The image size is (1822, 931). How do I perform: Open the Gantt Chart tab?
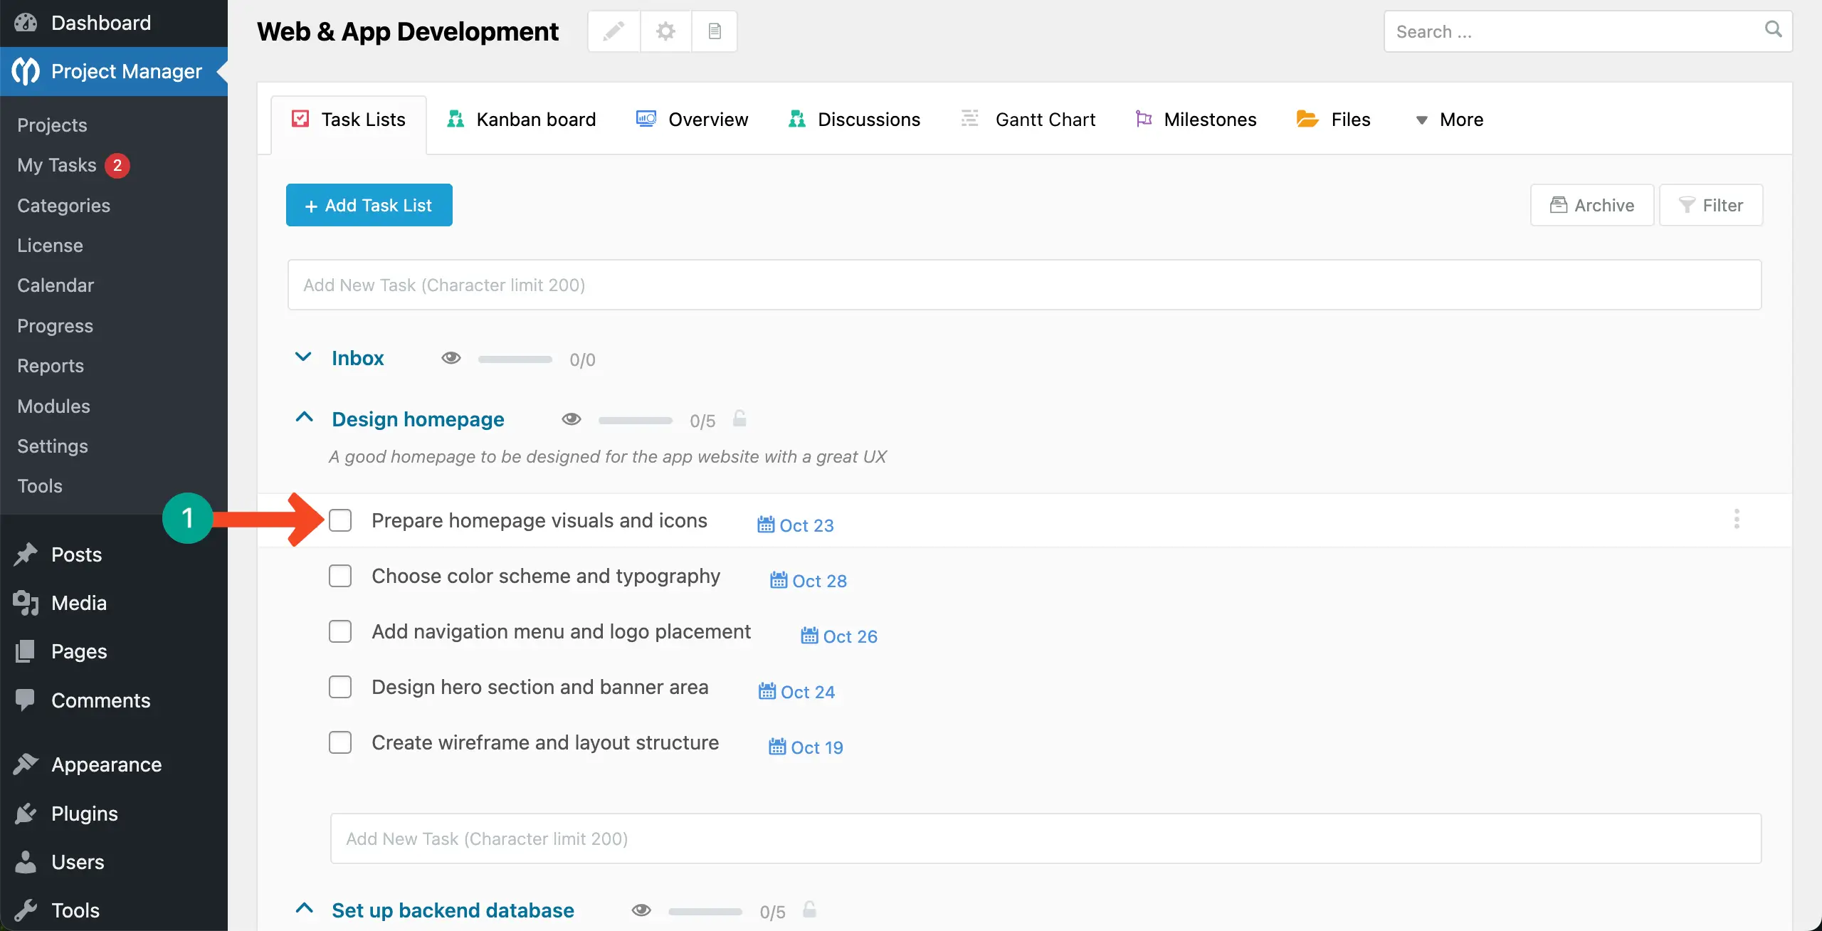pos(1028,120)
